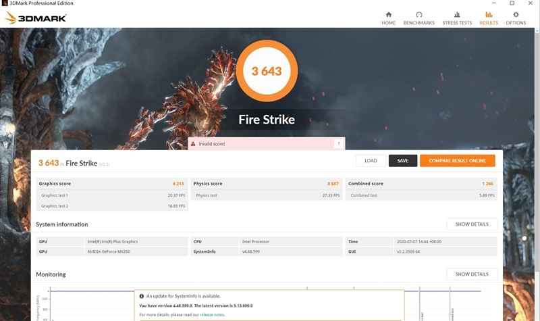The image size is (540, 321).
Task: Click the Time value 2020-07-07 14:44
Action: click(x=446, y=242)
